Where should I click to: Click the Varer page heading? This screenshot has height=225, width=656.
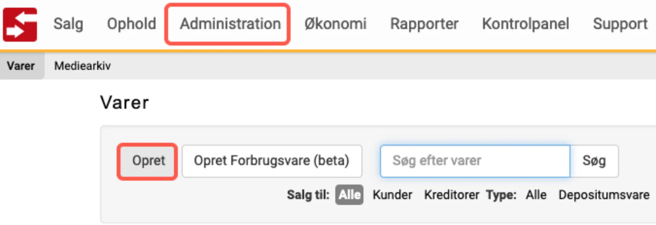coord(125,102)
